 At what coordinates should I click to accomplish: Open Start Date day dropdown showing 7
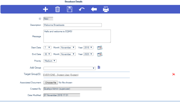point(47,47)
